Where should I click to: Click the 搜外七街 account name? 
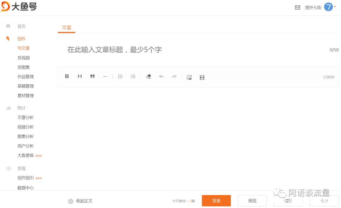point(313,8)
